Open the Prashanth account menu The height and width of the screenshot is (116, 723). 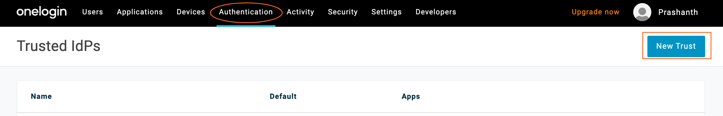click(678, 12)
